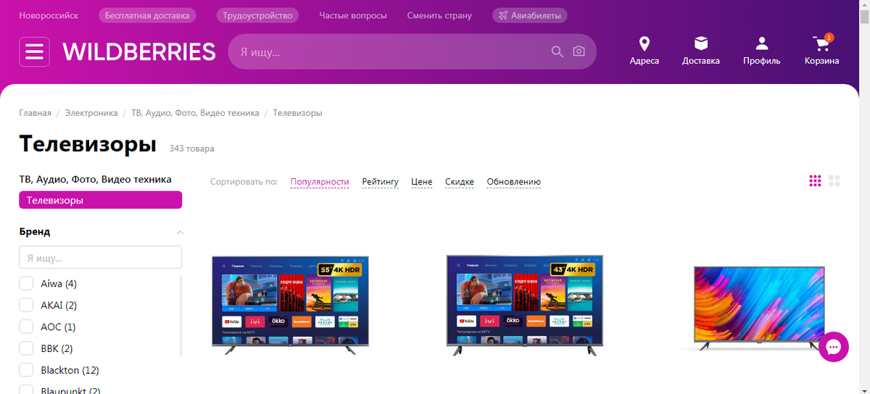Sort by Обновлению
870x394 pixels.
[514, 182]
